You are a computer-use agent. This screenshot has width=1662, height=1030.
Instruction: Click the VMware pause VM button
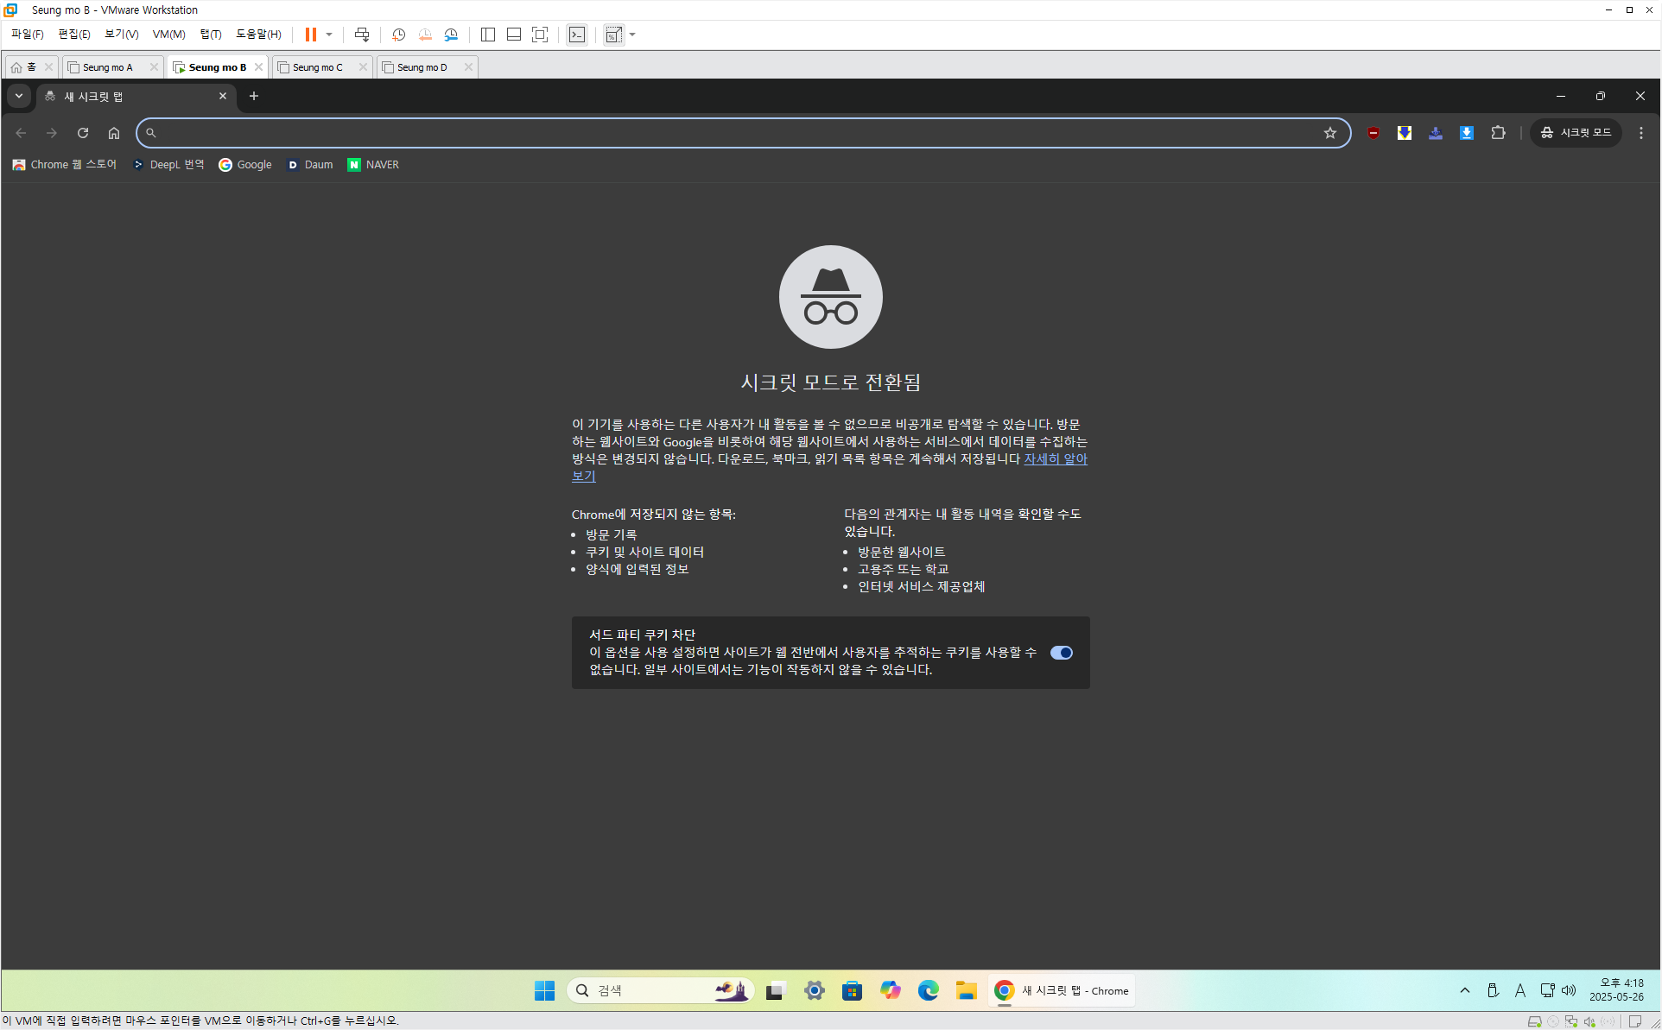pos(310,35)
